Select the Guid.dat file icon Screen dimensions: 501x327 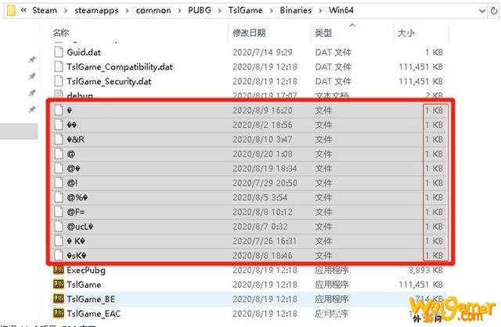59,52
